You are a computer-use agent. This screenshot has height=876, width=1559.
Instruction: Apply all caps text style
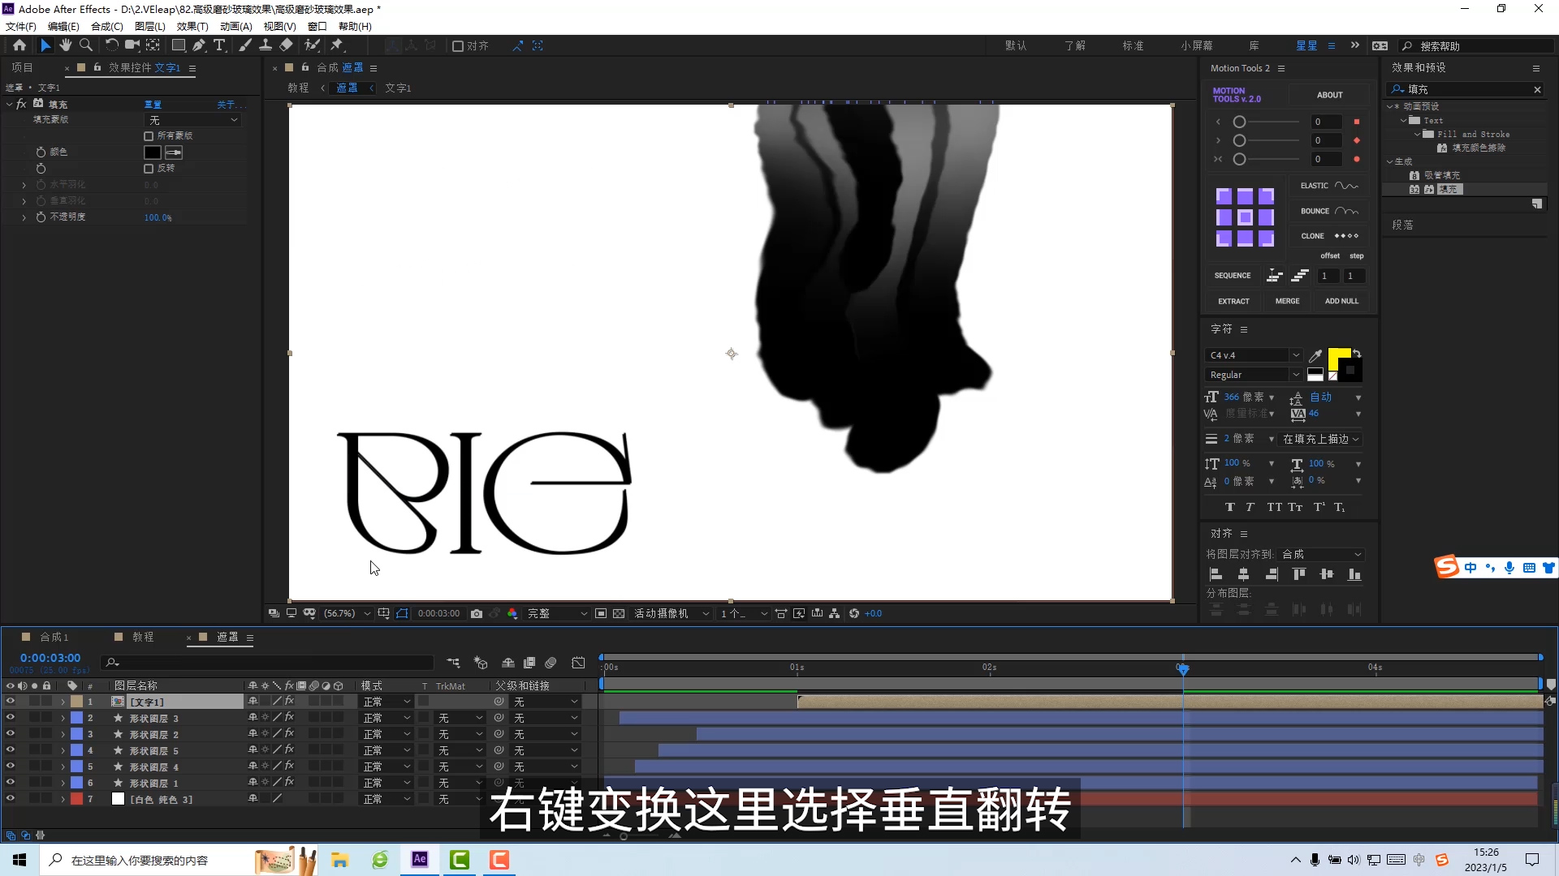point(1274,507)
